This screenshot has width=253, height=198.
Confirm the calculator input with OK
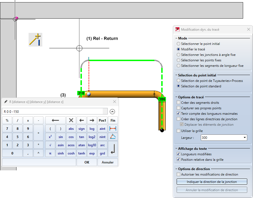pyautogui.click(x=87, y=162)
